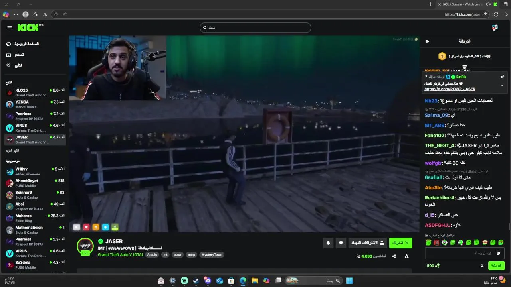
Task: Open the Edge Copilot icon in the toolbar
Action: [x=6, y=14]
